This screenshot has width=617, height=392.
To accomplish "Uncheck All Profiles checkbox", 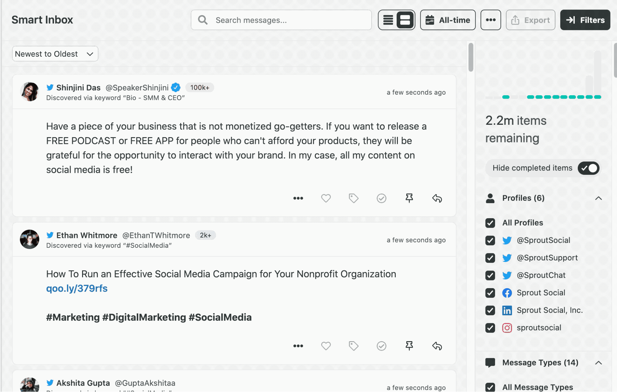I will tap(490, 223).
